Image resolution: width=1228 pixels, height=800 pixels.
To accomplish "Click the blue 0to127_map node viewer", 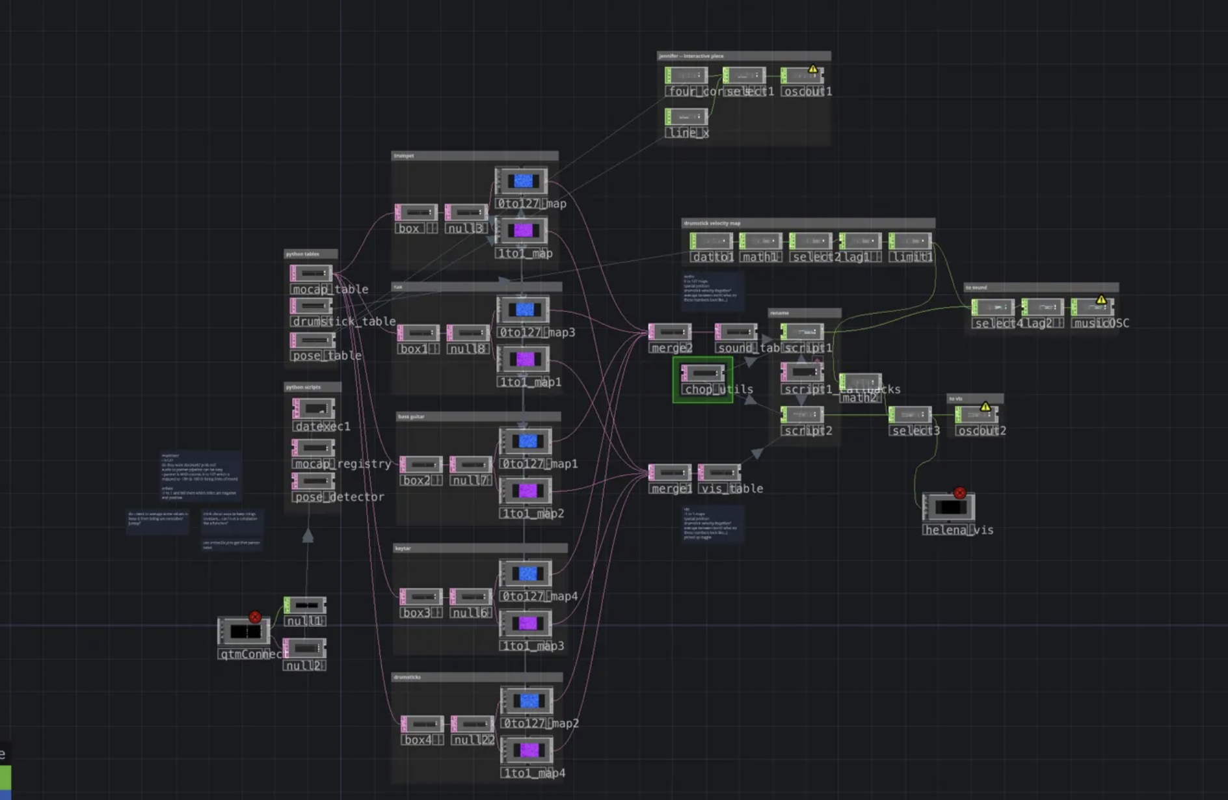I will tap(522, 181).
